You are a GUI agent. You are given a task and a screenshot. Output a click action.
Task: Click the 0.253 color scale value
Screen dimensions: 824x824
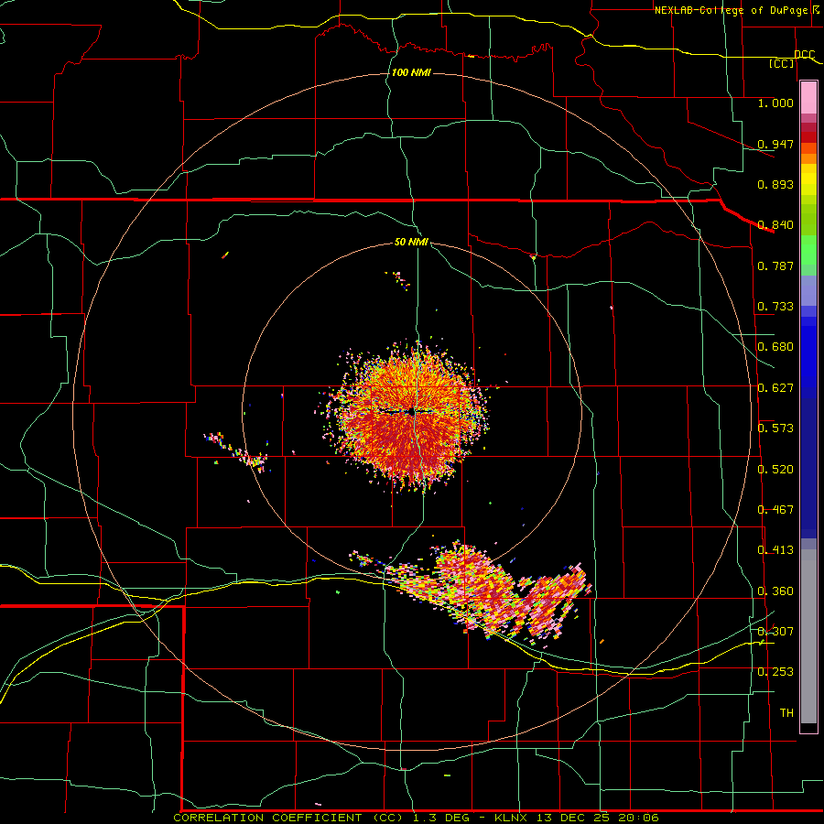pyautogui.click(x=775, y=672)
